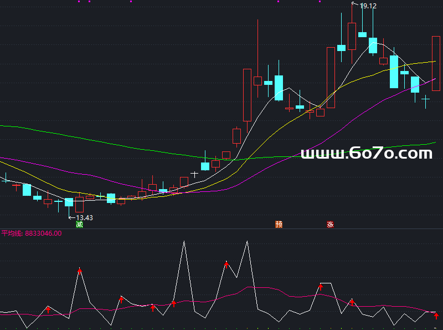This screenshot has width=443, height=330.
Task: Click the later of two tallest indicator spikes
Action: [246, 242]
